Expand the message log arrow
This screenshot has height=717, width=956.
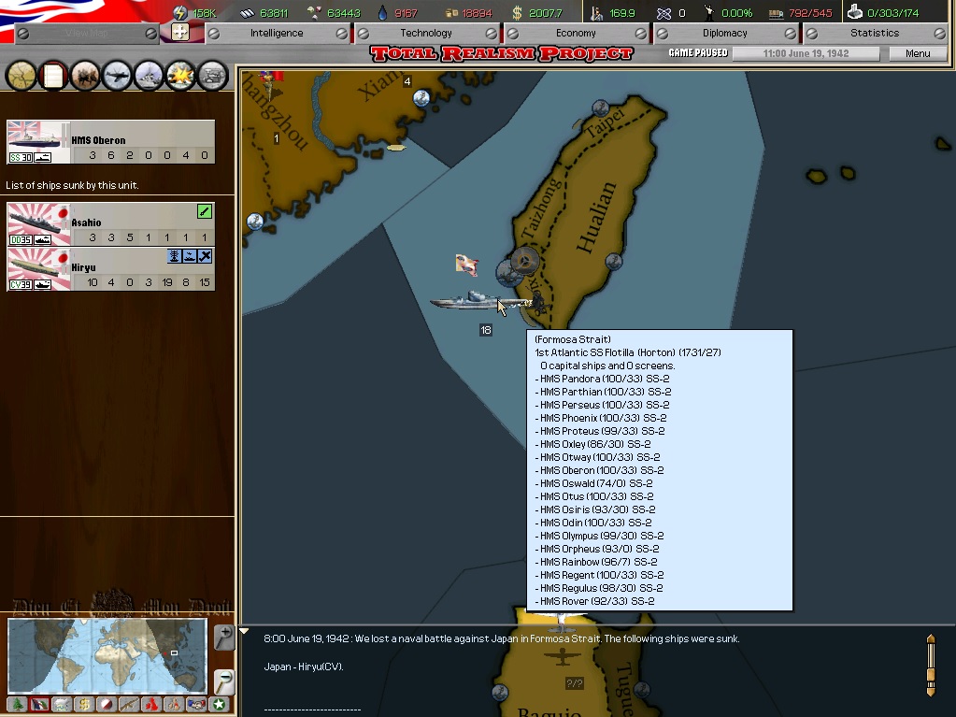(245, 632)
